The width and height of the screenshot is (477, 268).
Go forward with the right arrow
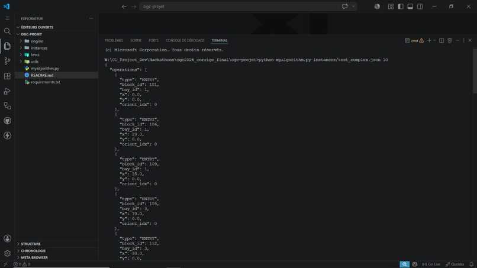coord(134,7)
